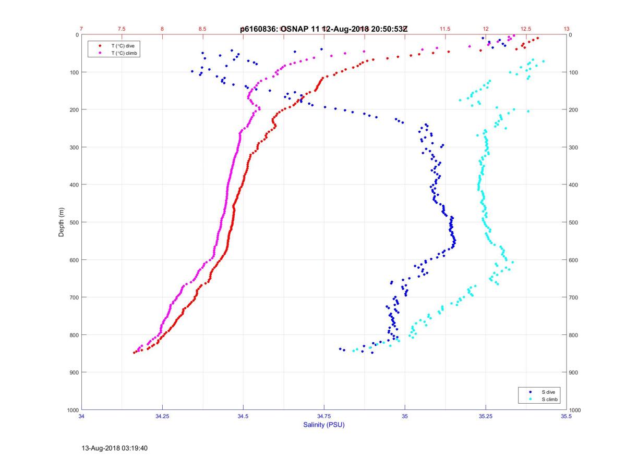The image size is (626, 461).
Task: Click red temperature tick label 7.5
Action: pyautogui.click(x=122, y=29)
